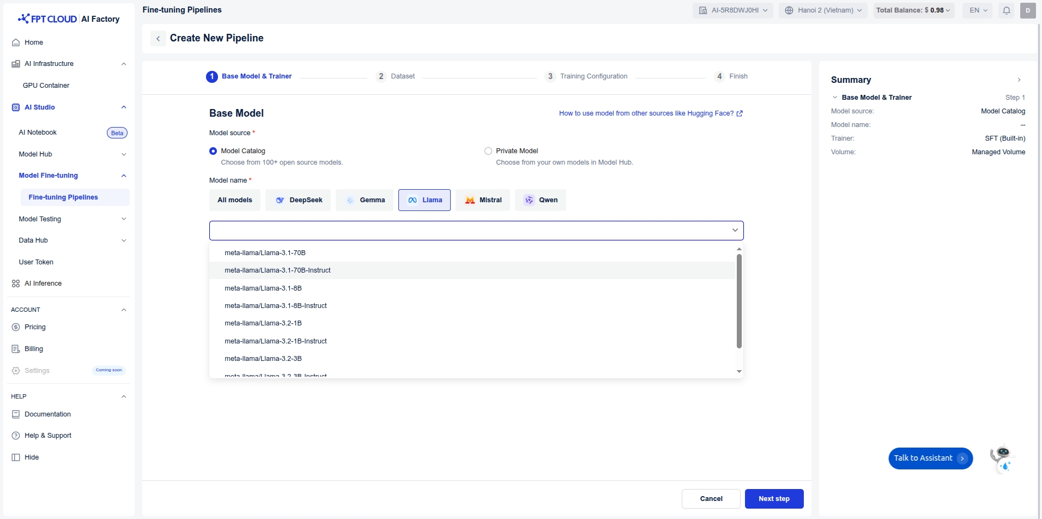Screen dimensions: 1042x519
Task: Collapse the Summary panel with arrow icon
Action: (1019, 80)
